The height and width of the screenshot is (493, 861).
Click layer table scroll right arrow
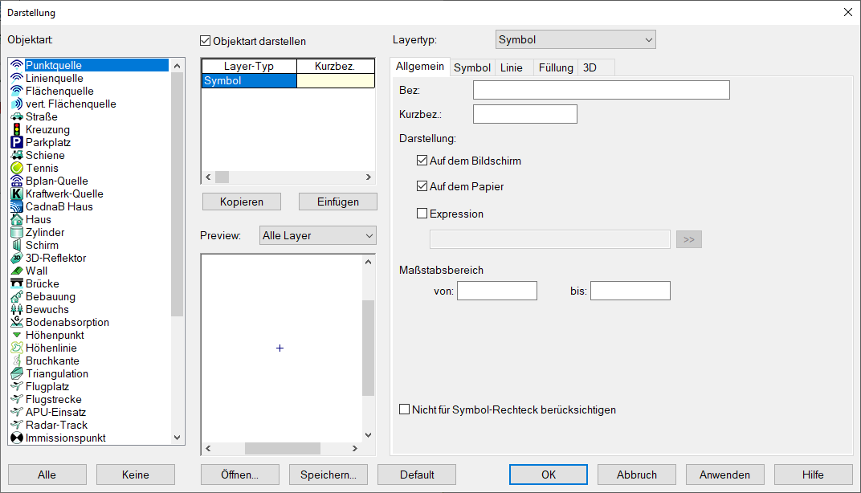(369, 177)
